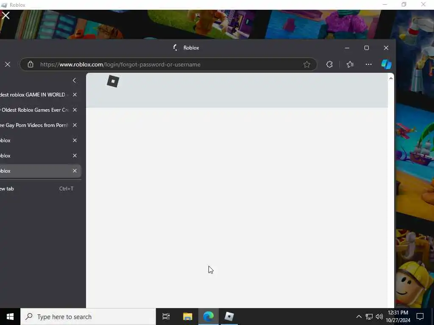Switch to Microsoft Edge on the taskbar
This screenshot has width=434, height=325.
pos(209,317)
